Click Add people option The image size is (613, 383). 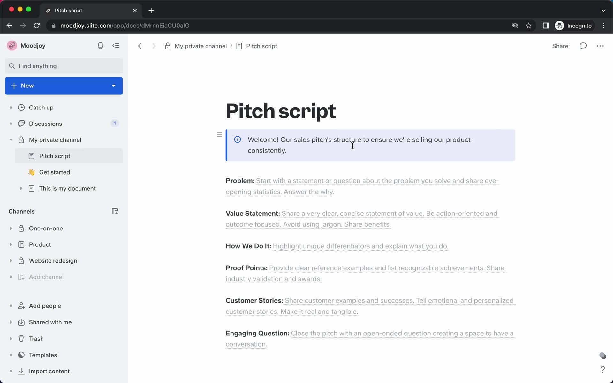coord(45,306)
